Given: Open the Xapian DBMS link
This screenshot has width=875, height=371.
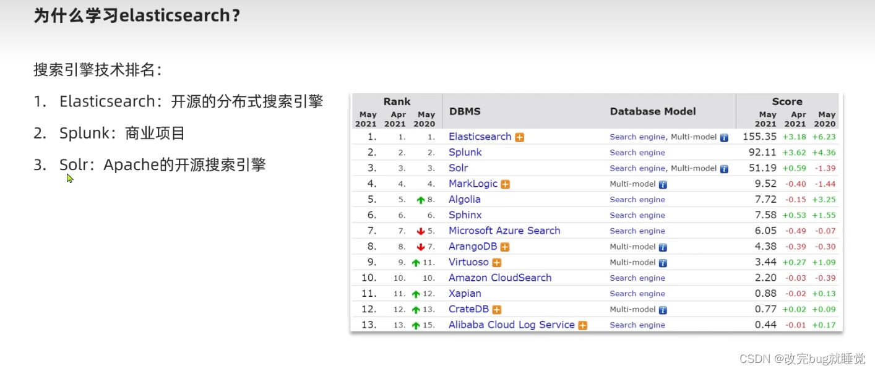Looking at the screenshot, I should (465, 293).
